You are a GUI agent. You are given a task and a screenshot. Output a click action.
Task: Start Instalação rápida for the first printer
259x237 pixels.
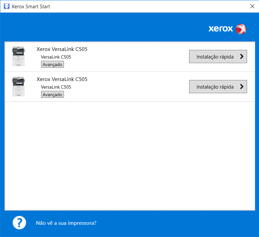pos(215,57)
